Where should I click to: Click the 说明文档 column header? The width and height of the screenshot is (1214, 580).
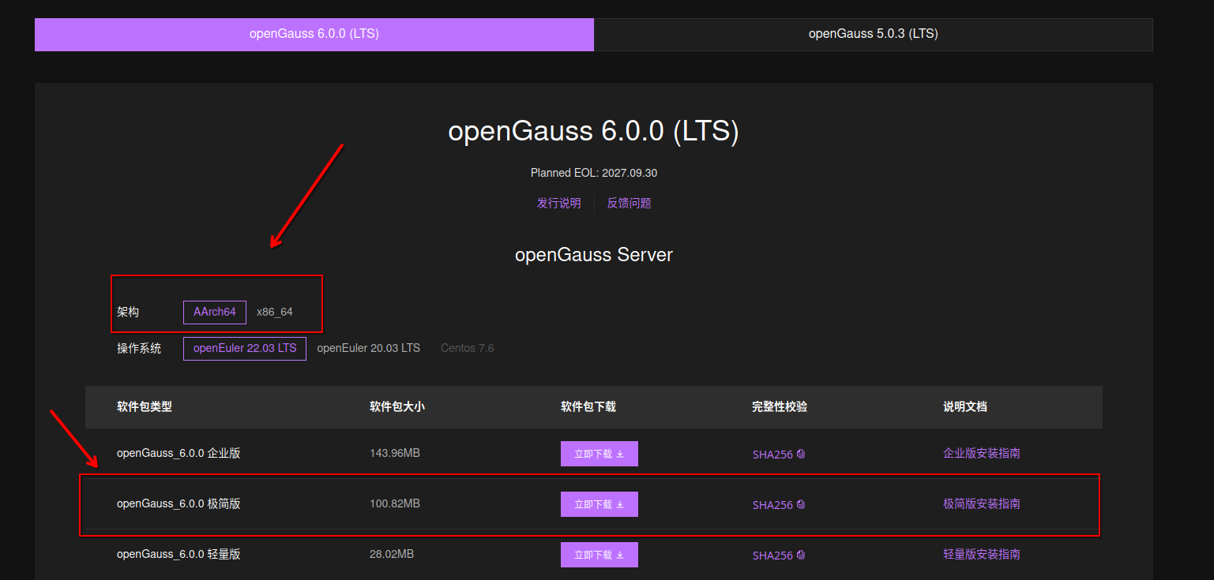point(965,407)
